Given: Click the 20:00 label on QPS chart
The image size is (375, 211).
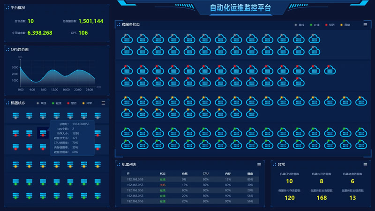Looking at the screenshot, I should pos(78,90).
